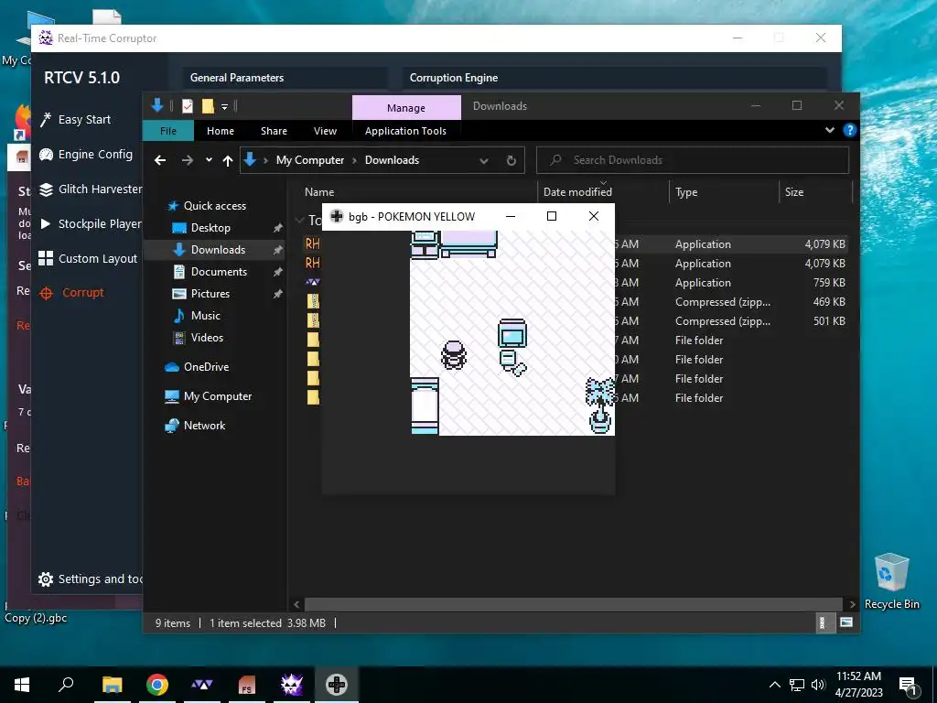Open Customize Quick Access Toolbar dropdown
Image resolution: width=937 pixels, height=703 pixels.
(x=225, y=107)
